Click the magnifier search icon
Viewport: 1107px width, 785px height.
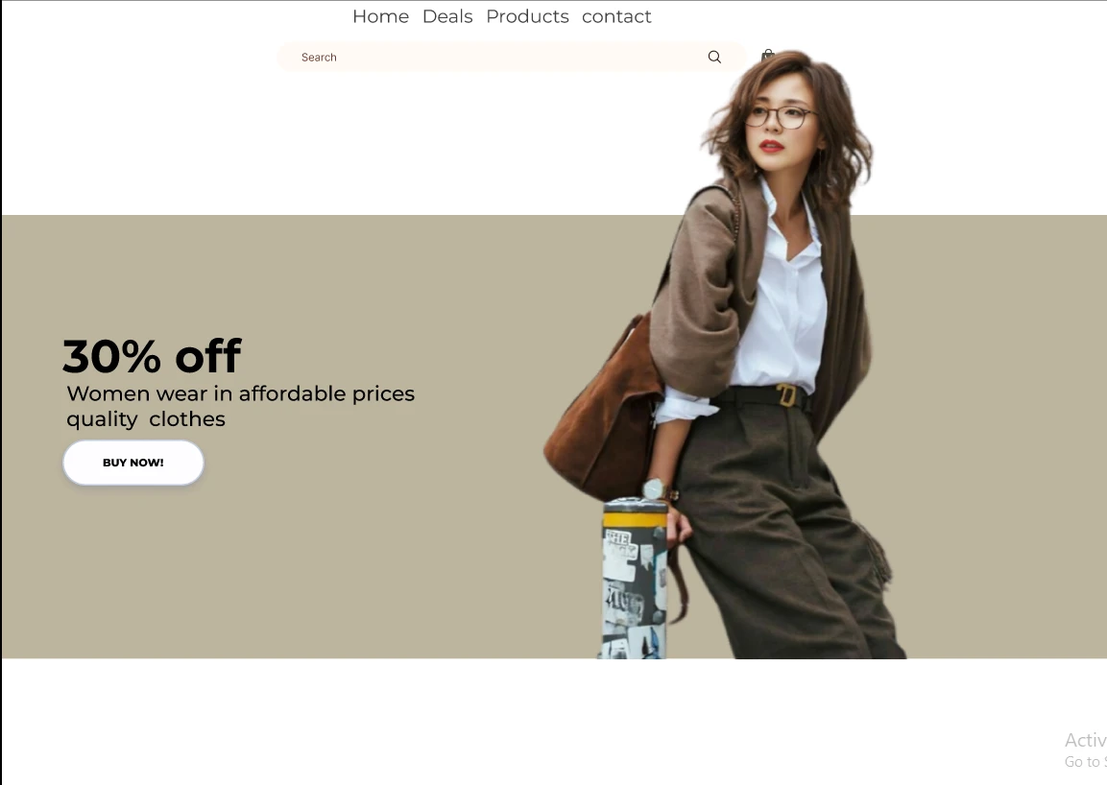click(x=714, y=58)
